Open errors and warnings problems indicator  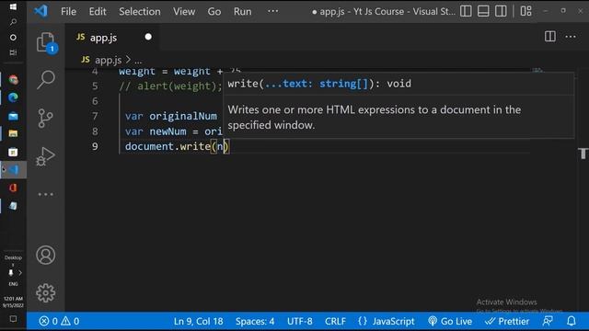(x=59, y=321)
